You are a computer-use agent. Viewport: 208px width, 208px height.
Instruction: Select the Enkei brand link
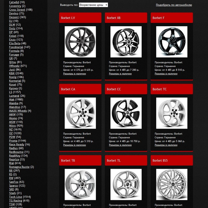pos(13,36)
